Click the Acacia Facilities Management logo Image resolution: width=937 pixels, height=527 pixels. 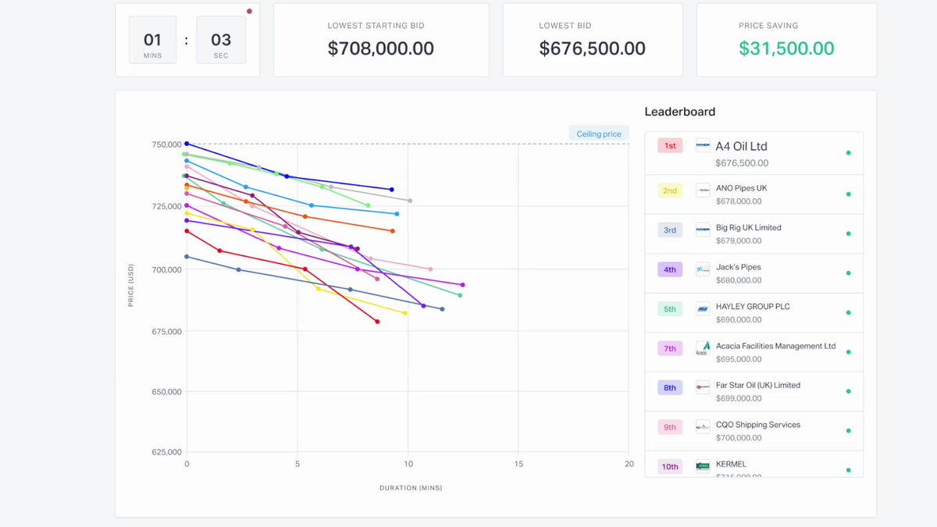[x=703, y=347]
